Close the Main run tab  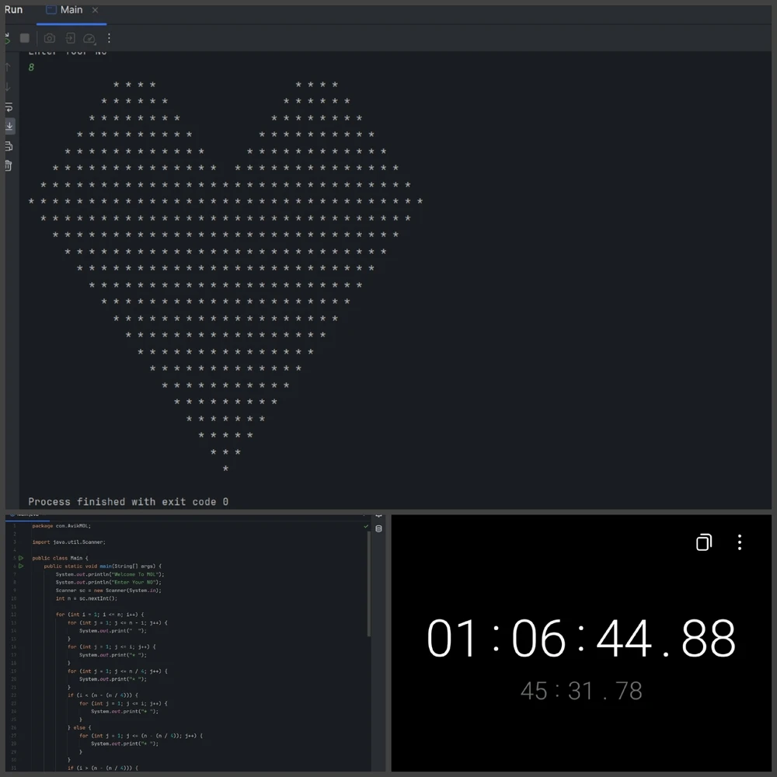96,10
